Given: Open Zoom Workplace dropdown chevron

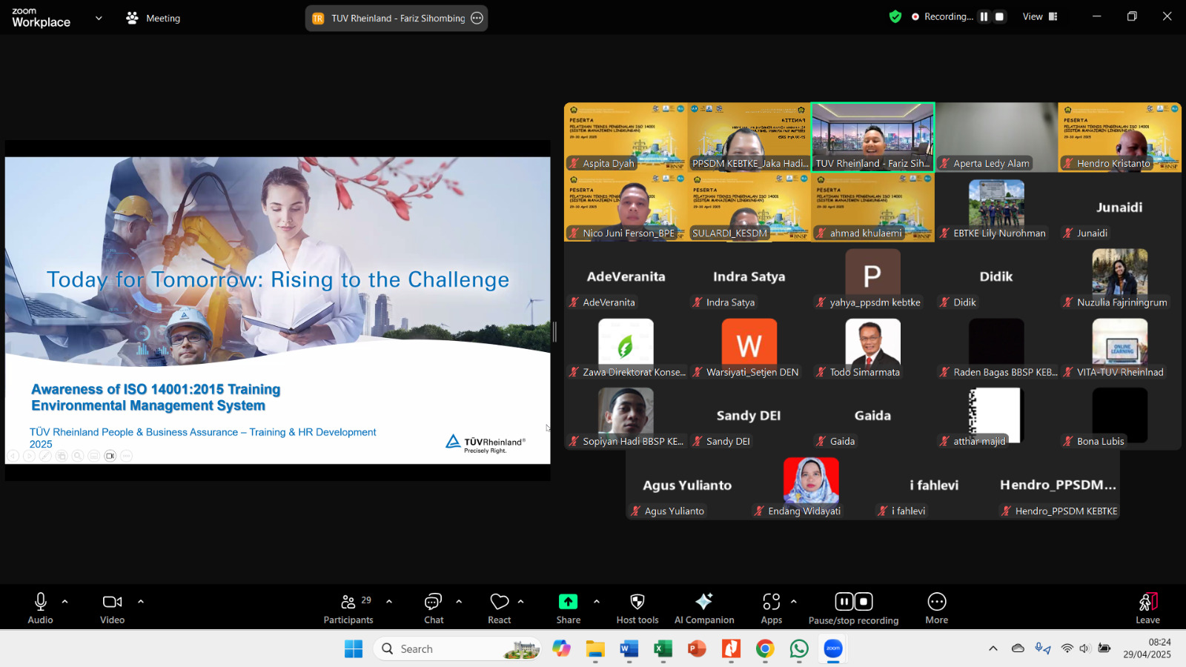Looking at the screenshot, I should coord(99,18).
